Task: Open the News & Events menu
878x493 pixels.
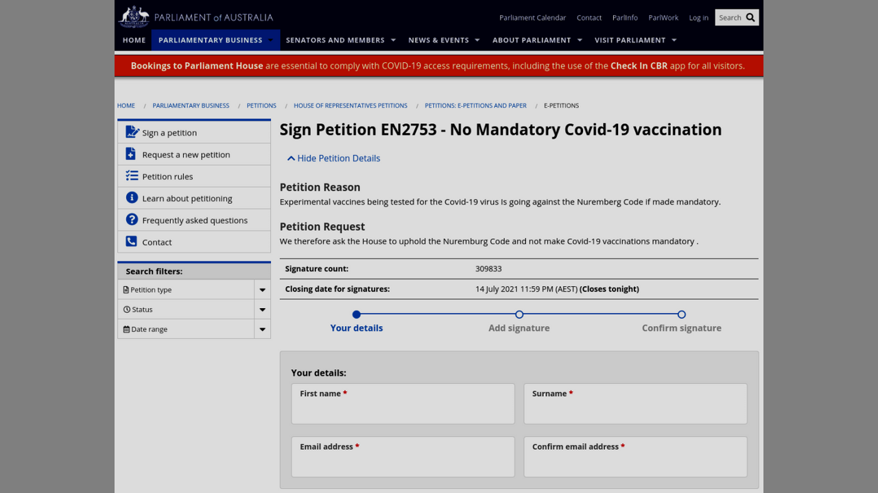Action: [444, 40]
